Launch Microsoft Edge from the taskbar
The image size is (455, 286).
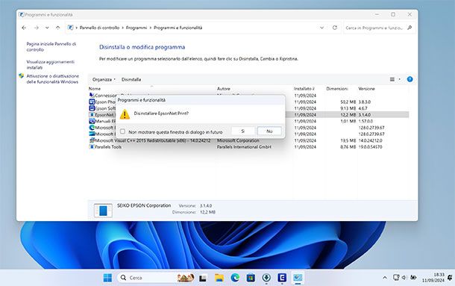235,278
